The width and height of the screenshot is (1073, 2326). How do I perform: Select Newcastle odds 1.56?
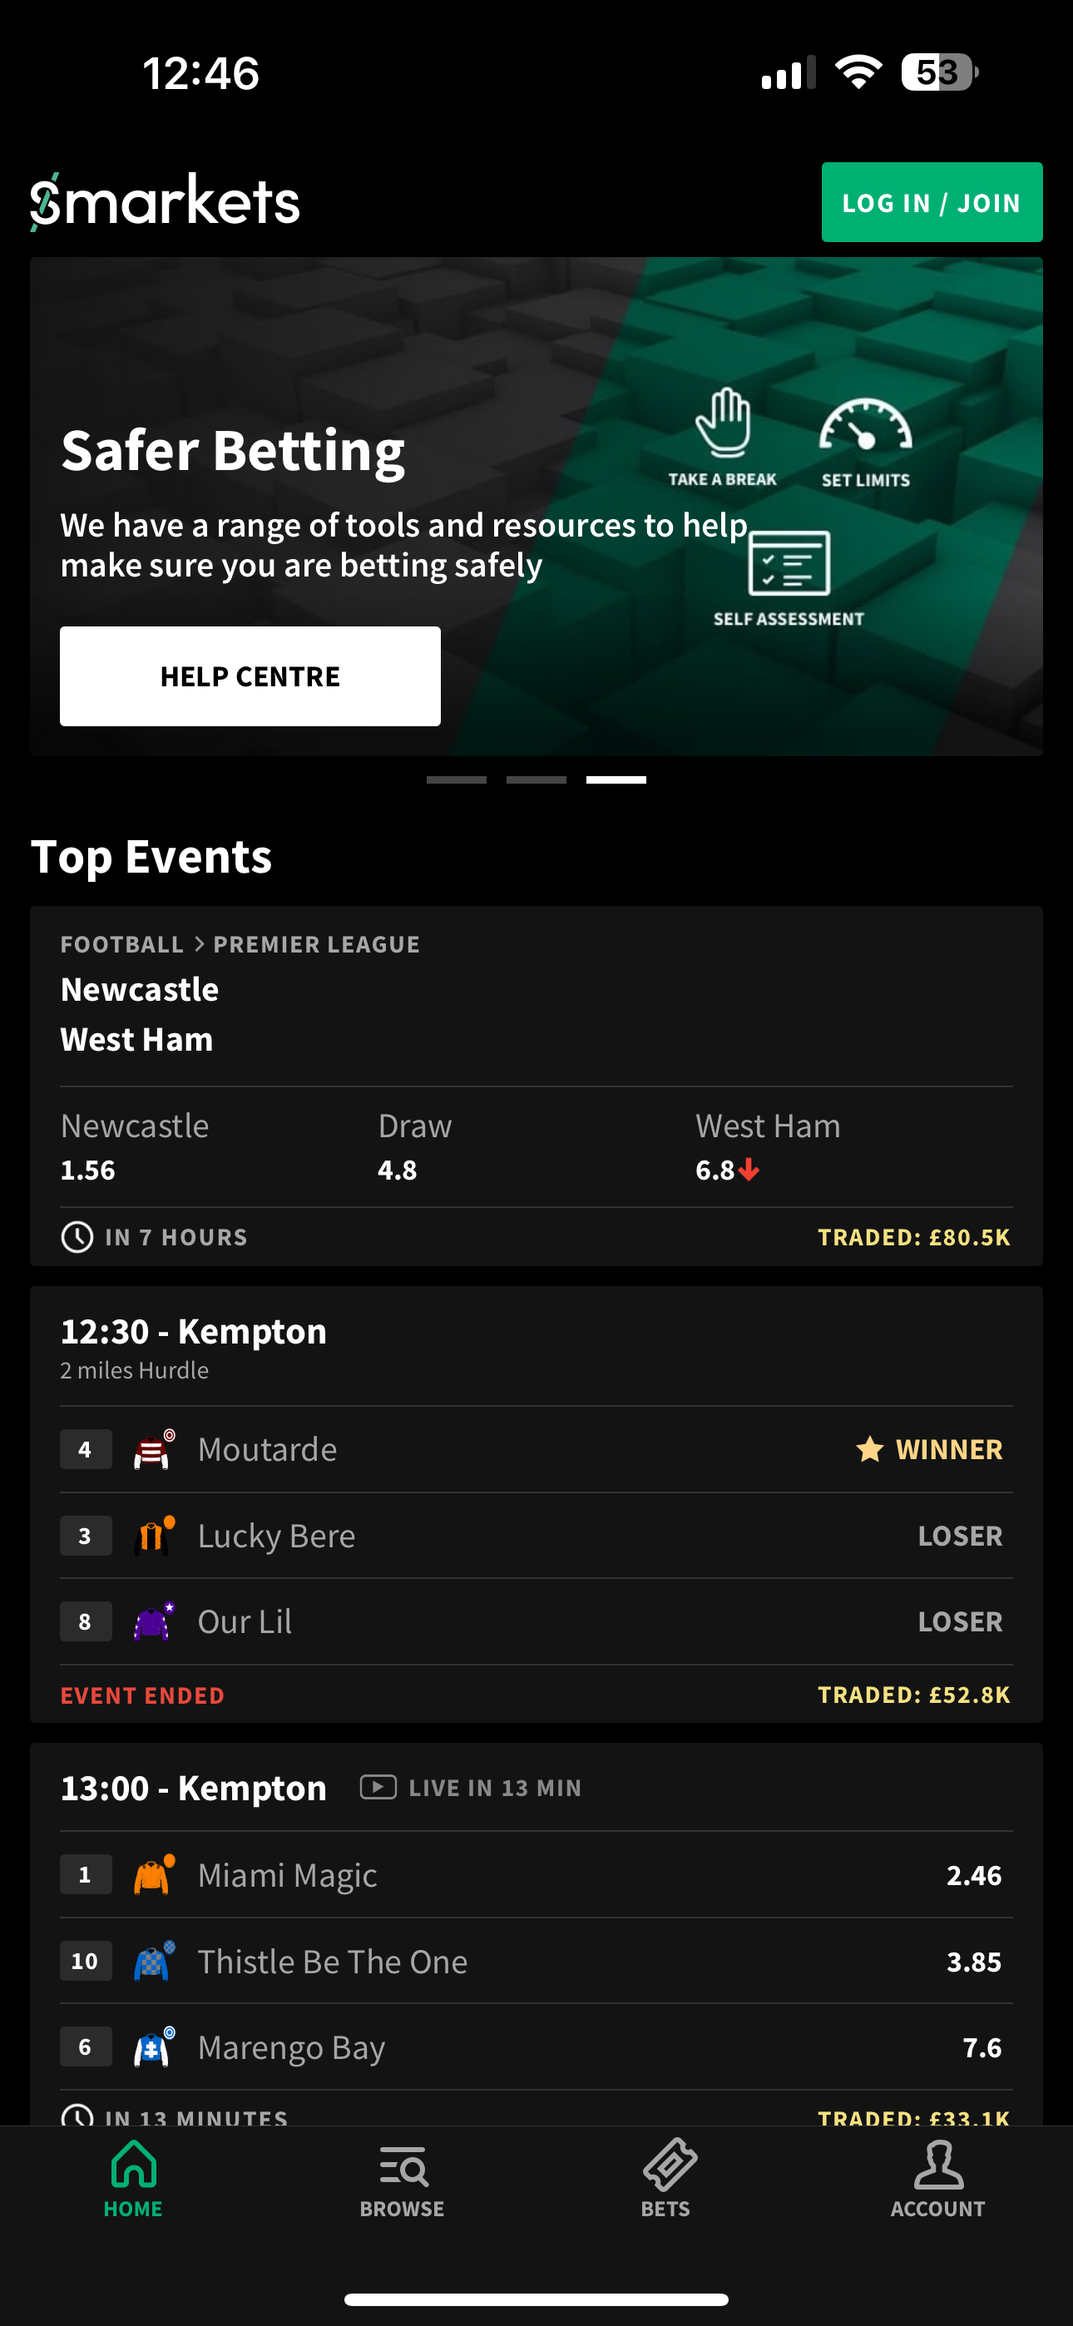[x=88, y=1170]
